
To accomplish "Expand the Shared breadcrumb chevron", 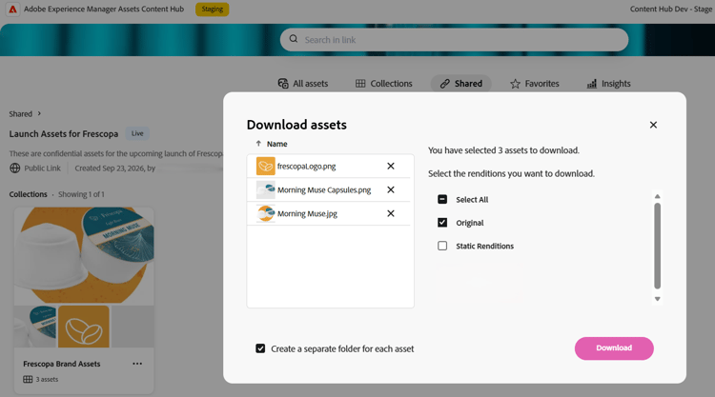I will [x=39, y=113].
